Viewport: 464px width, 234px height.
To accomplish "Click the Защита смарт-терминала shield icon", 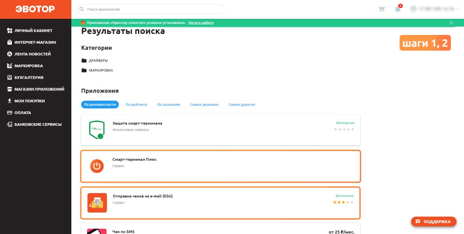I will click(96, 130).
